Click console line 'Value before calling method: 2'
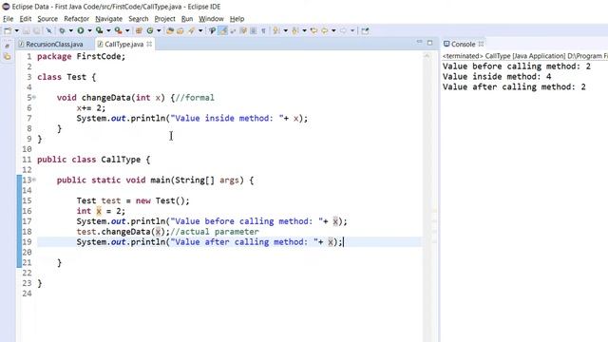Viewport: 608px width, 342px height. click(517, 66)
